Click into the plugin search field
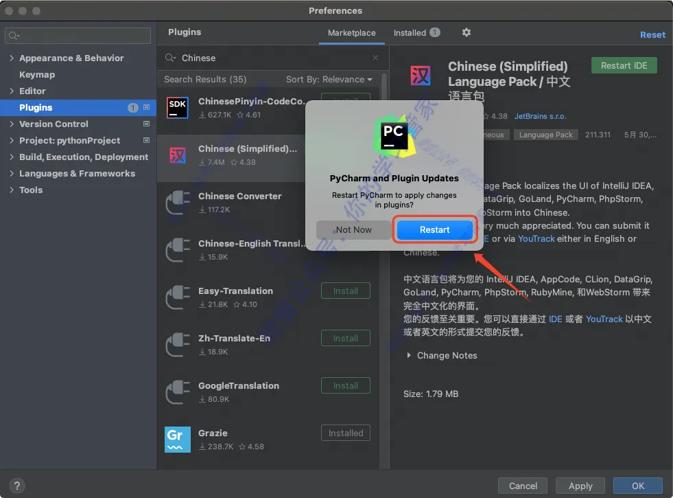Image resolution: width=673 pixels, height=498 pixels. tap(273, 58)
